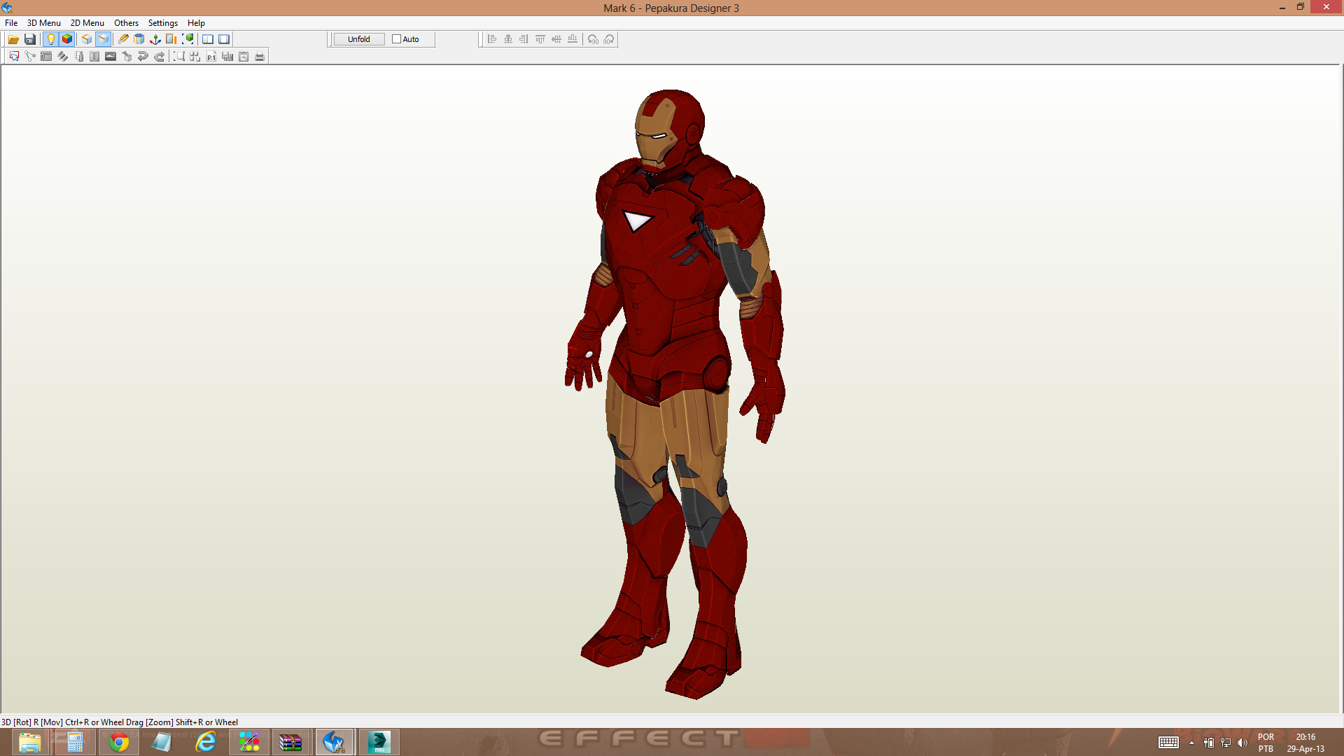
Task: Click the Open file folder icon
Action: (13, 39)
